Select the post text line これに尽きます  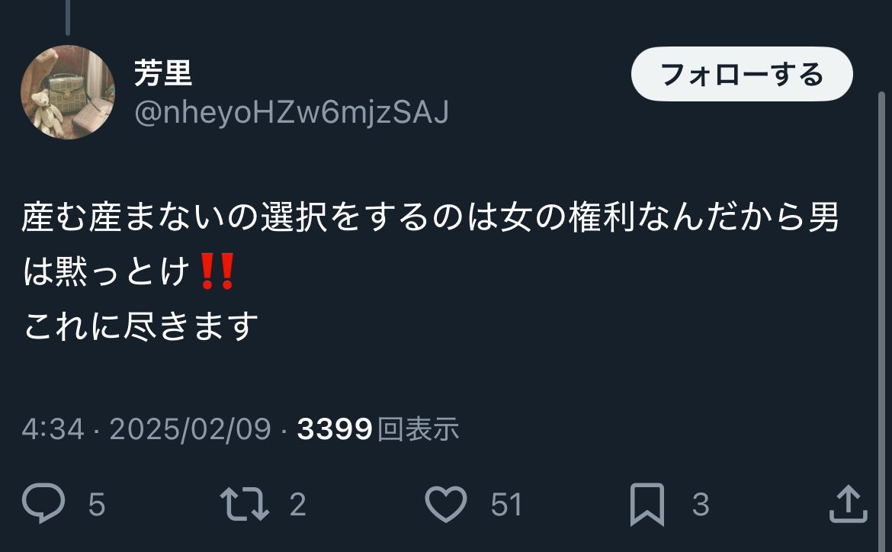point(141,326)
